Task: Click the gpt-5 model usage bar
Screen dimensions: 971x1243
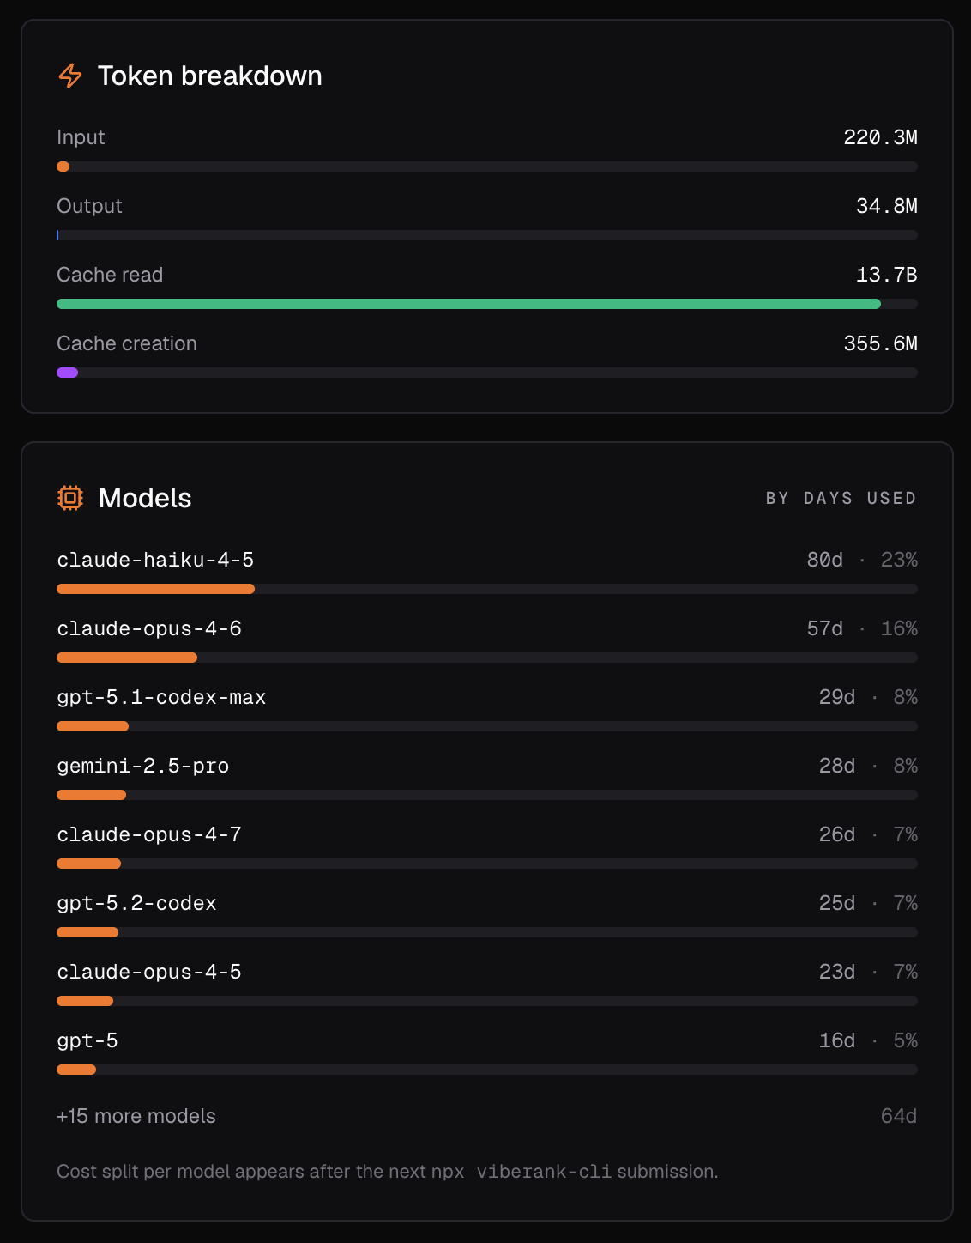Action: click(x=487, y=1070)
